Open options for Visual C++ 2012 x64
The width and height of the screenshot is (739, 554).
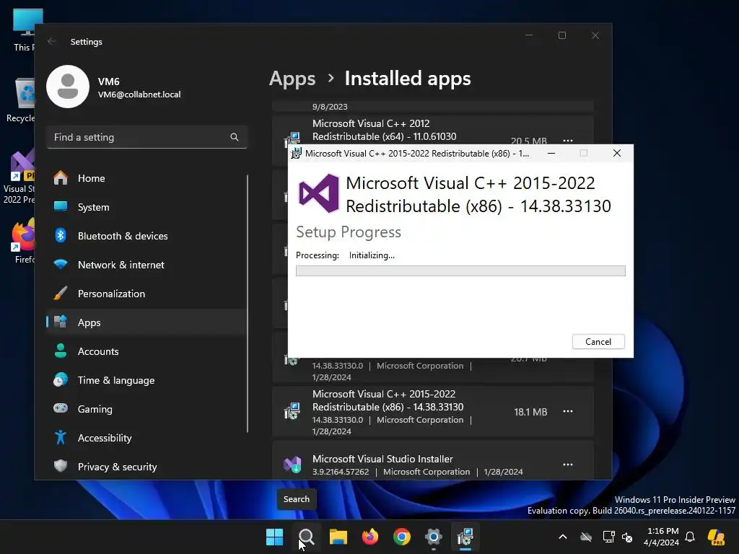[x=568, y=141]
